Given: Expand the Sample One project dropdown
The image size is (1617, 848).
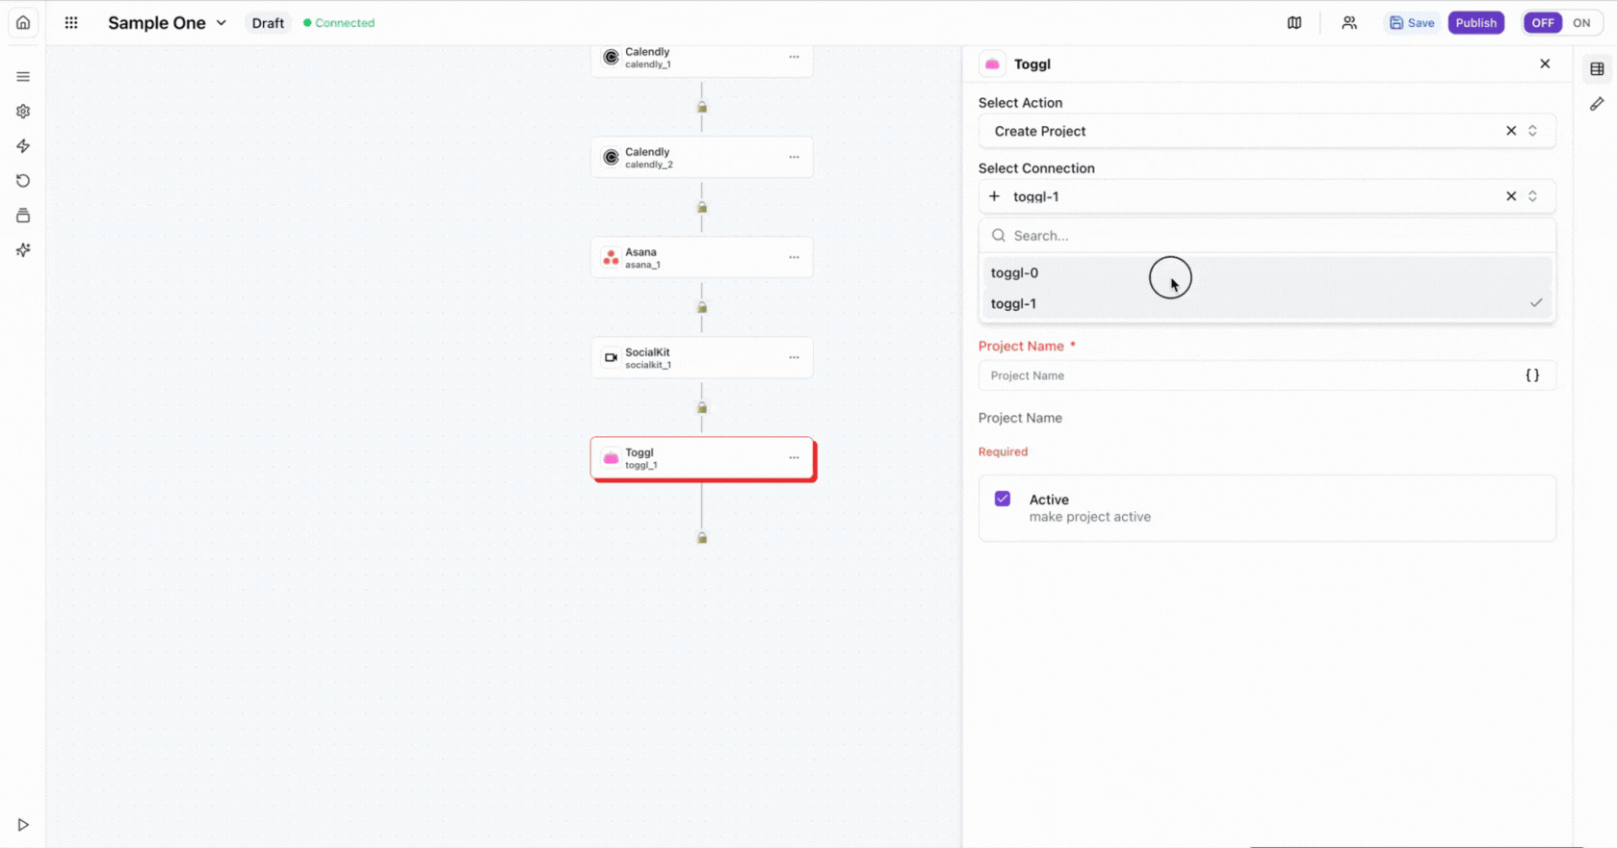Looking at the screenshot, I should [x=221, y=23].
